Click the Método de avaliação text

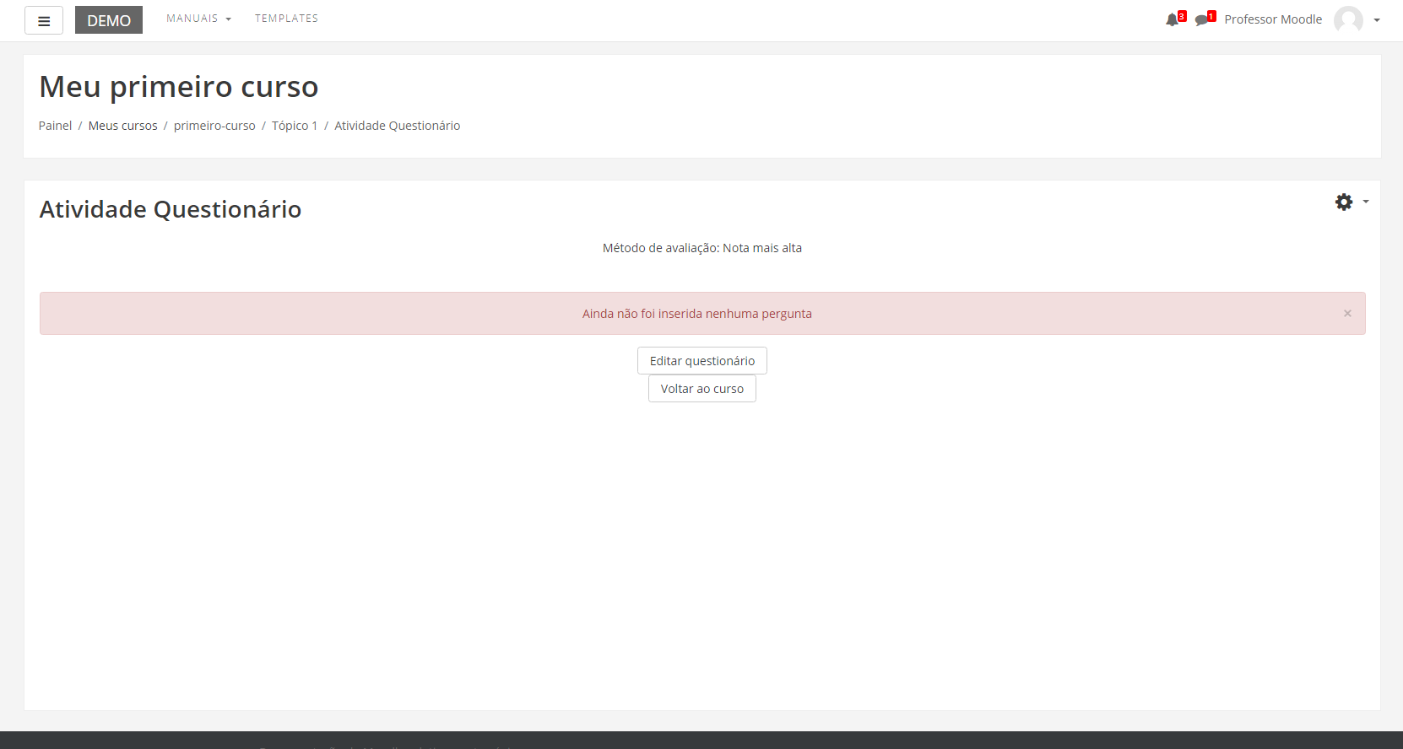(x=702, y=248)
